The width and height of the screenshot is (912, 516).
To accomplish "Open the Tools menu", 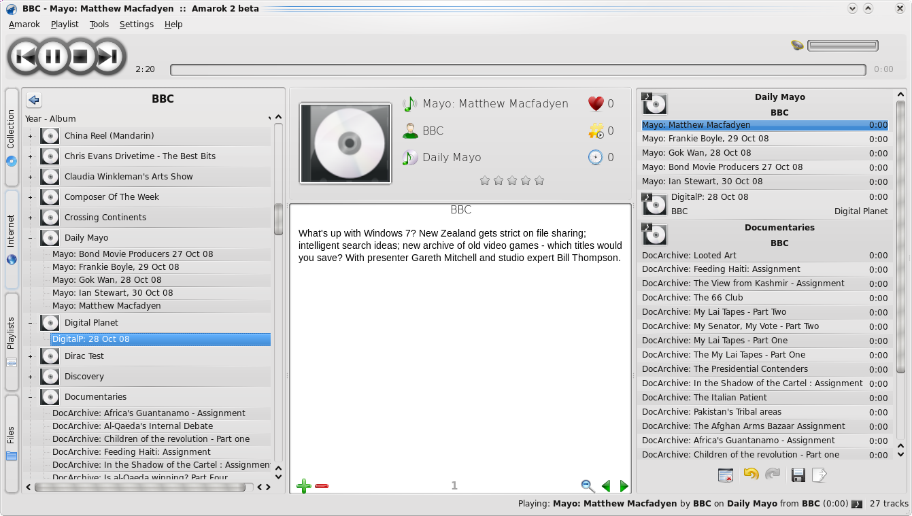I will (x=99, y=24).
